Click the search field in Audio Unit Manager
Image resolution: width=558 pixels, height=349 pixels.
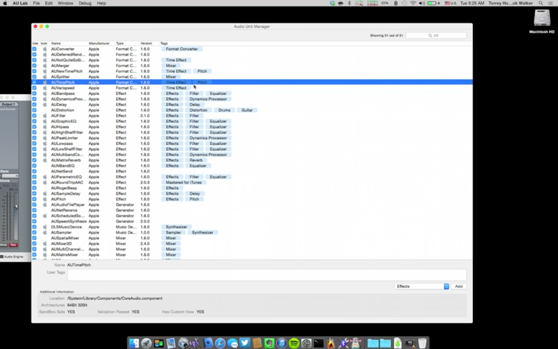436,35
